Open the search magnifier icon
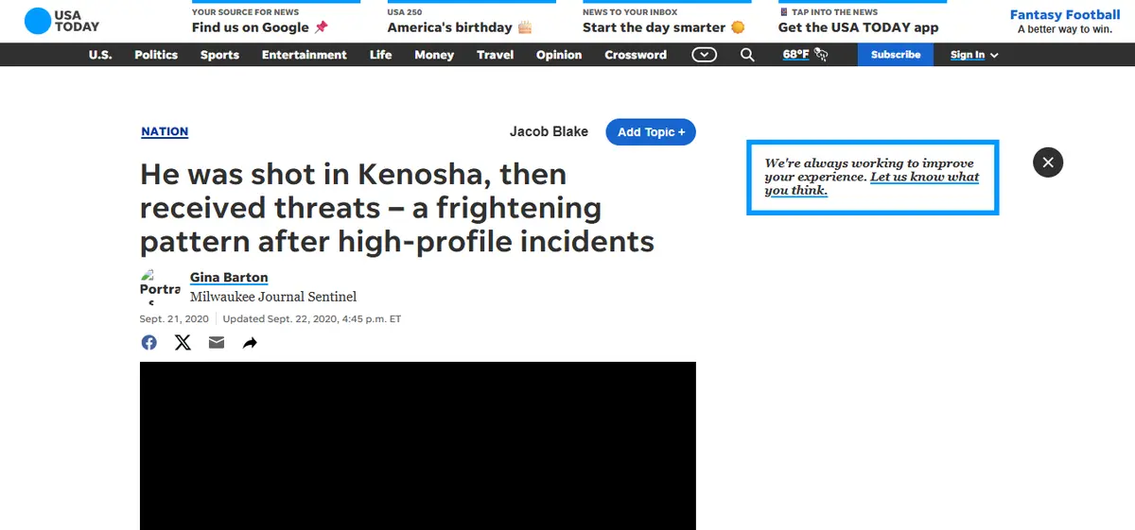 point(747,55)
